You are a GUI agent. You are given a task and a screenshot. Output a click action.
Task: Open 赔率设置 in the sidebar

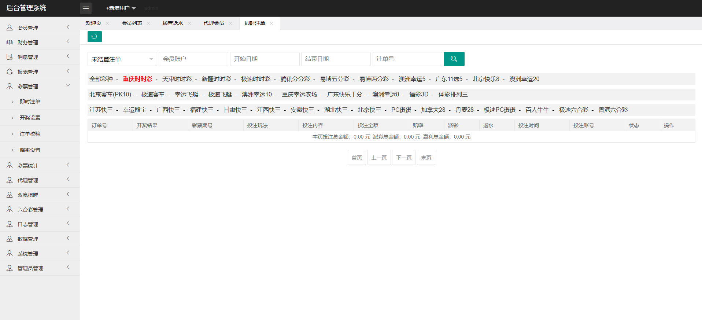(30, 150)
